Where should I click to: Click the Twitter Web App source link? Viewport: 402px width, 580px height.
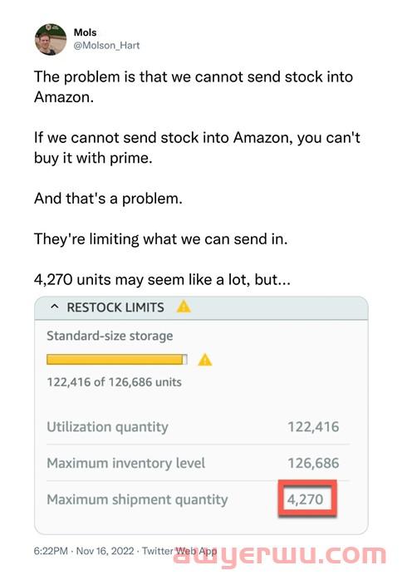pyautogui.click(x=179, y=551)
